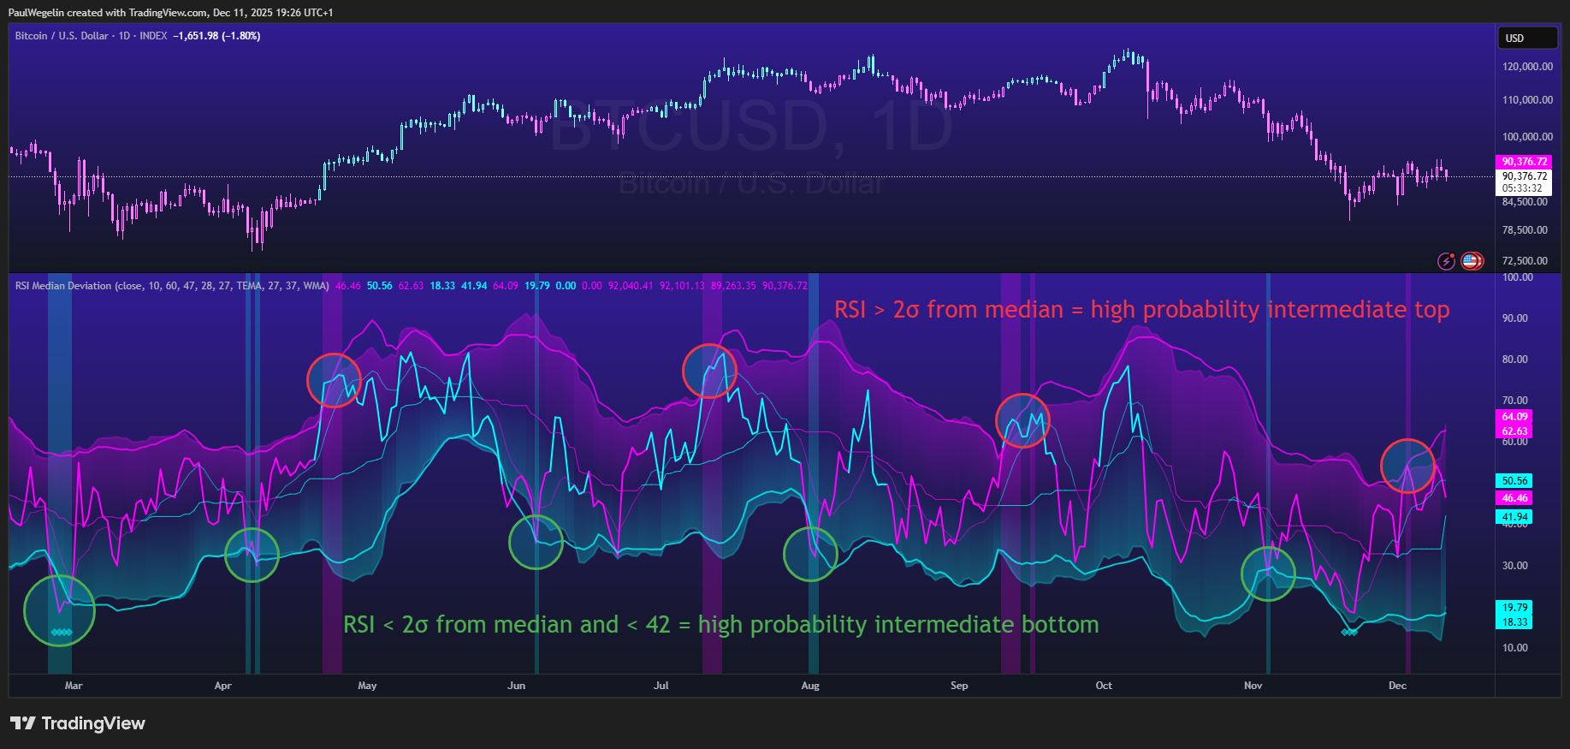Screen dimensions: 1570x749
Task: Click 18.33 in the indicator legend values
Action: [442, 286]
